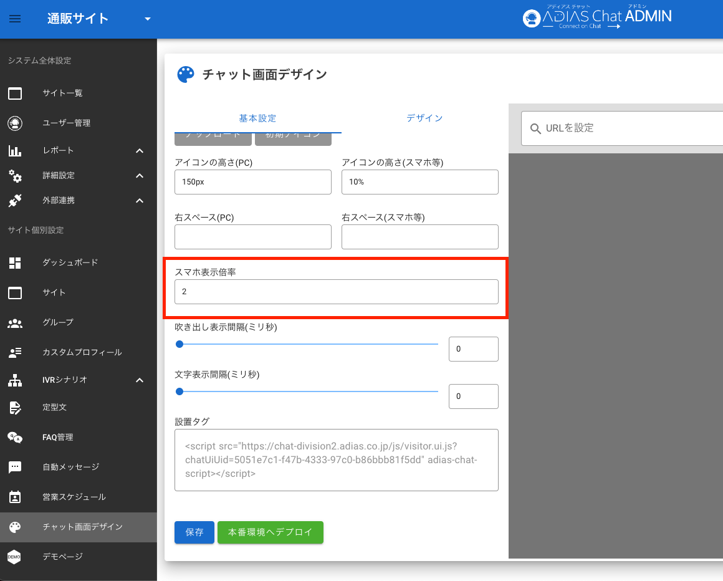Click the 本番環境へデプロイ button
Image resolution: width=723 pixels, height=581 pixels.
point(270,532)
